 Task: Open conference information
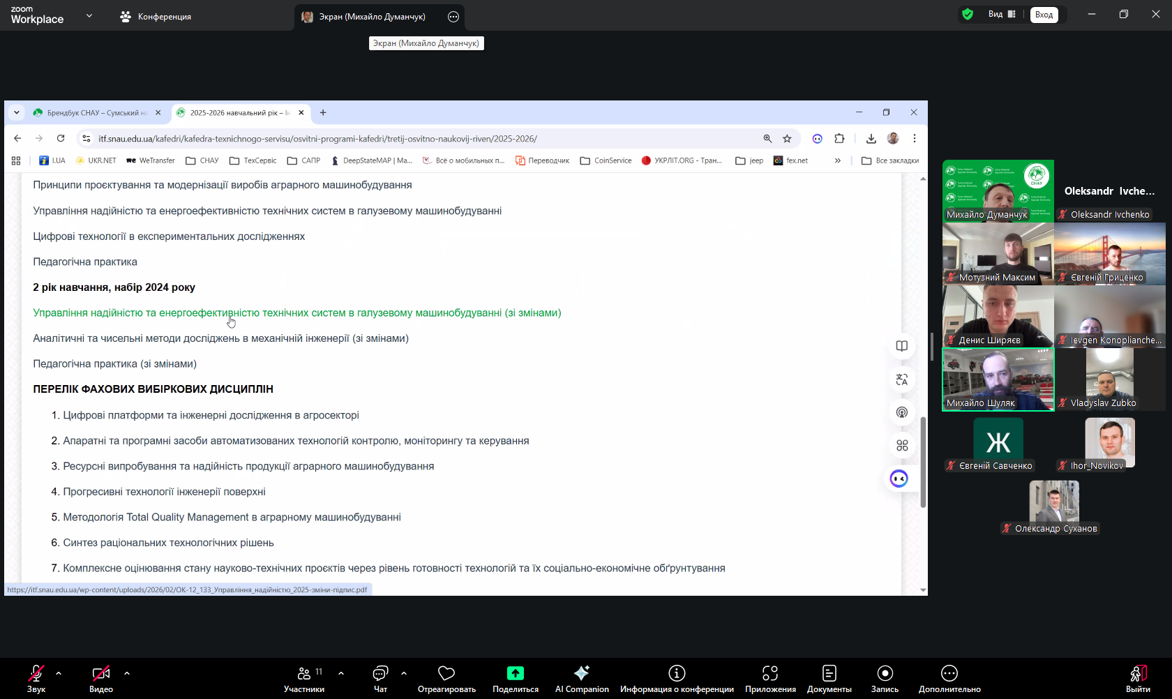tap(677, 679)
